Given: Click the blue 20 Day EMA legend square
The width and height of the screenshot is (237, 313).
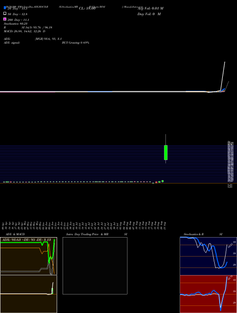Looking at the screenshot, I should tap(5, 8).
